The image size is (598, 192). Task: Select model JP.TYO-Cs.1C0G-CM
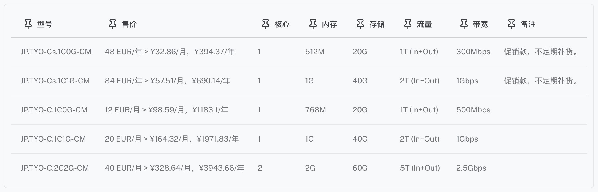pyautogui.click(x=56, y=52)
